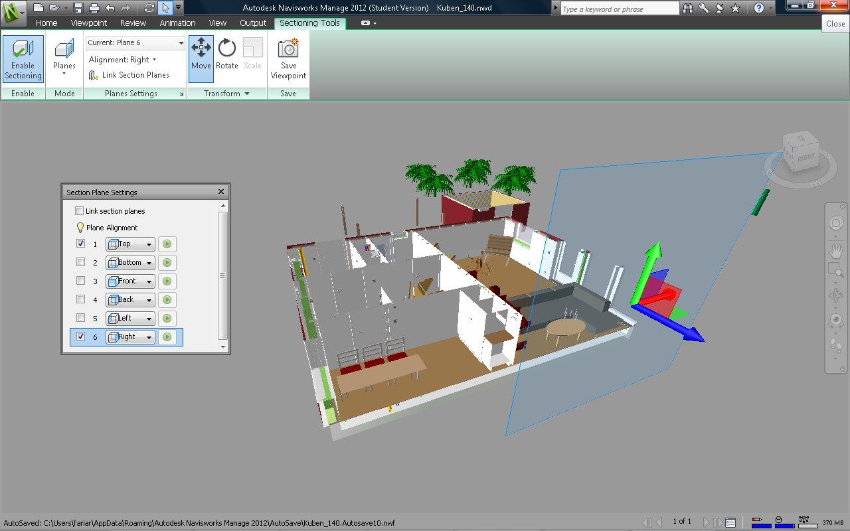Open the Viewpoint ribbon tab
The image size is (850, 531).
pyautogui.click(x=89, y=23)
